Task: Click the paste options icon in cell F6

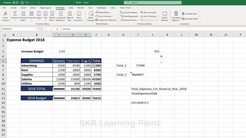Action: tap(94, 66)
